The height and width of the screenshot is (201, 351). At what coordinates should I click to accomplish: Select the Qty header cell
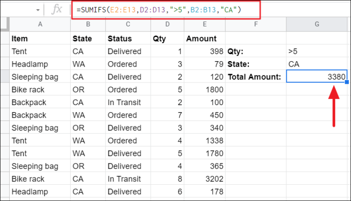(166, 39)
